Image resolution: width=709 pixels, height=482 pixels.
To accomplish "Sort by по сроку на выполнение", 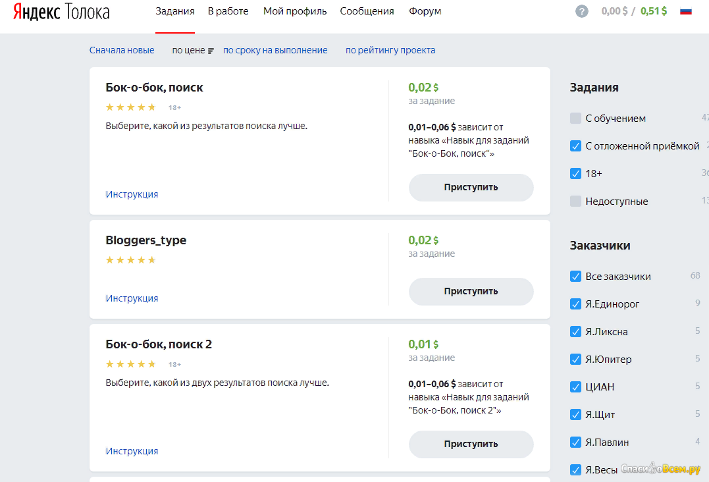I will coord(275,50).
